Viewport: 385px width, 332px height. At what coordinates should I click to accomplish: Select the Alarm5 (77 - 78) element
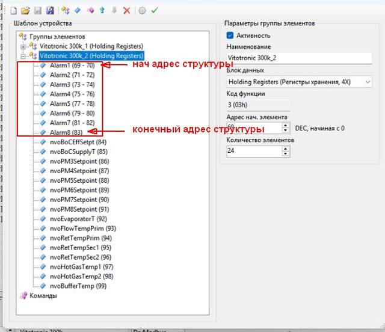click(72, 103)
